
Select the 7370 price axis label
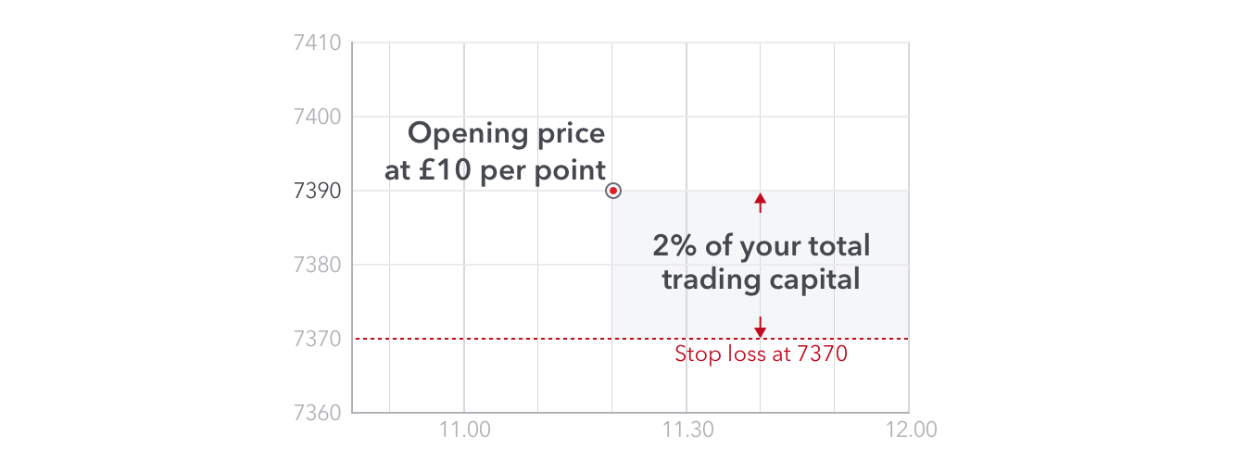click(317, 339)
